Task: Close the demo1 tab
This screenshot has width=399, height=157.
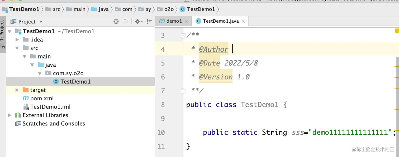Action: click(x=187, y=21)
